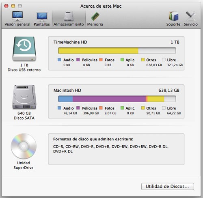This screenshot has height=198, width=203.
Task: Click the 90,71 GB Otros value
Action: point(153,113)
